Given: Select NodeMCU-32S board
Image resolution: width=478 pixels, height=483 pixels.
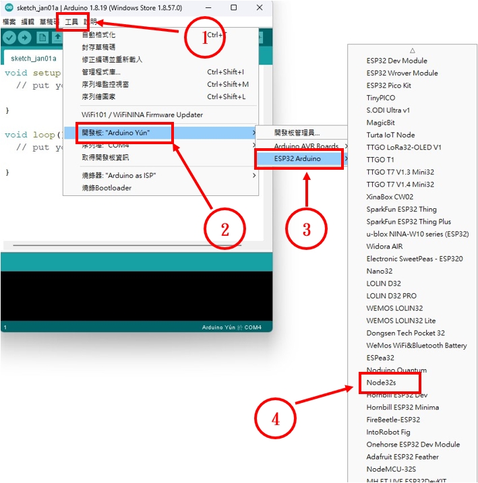Looking at the screenshot, I should (x=413, y=469).
